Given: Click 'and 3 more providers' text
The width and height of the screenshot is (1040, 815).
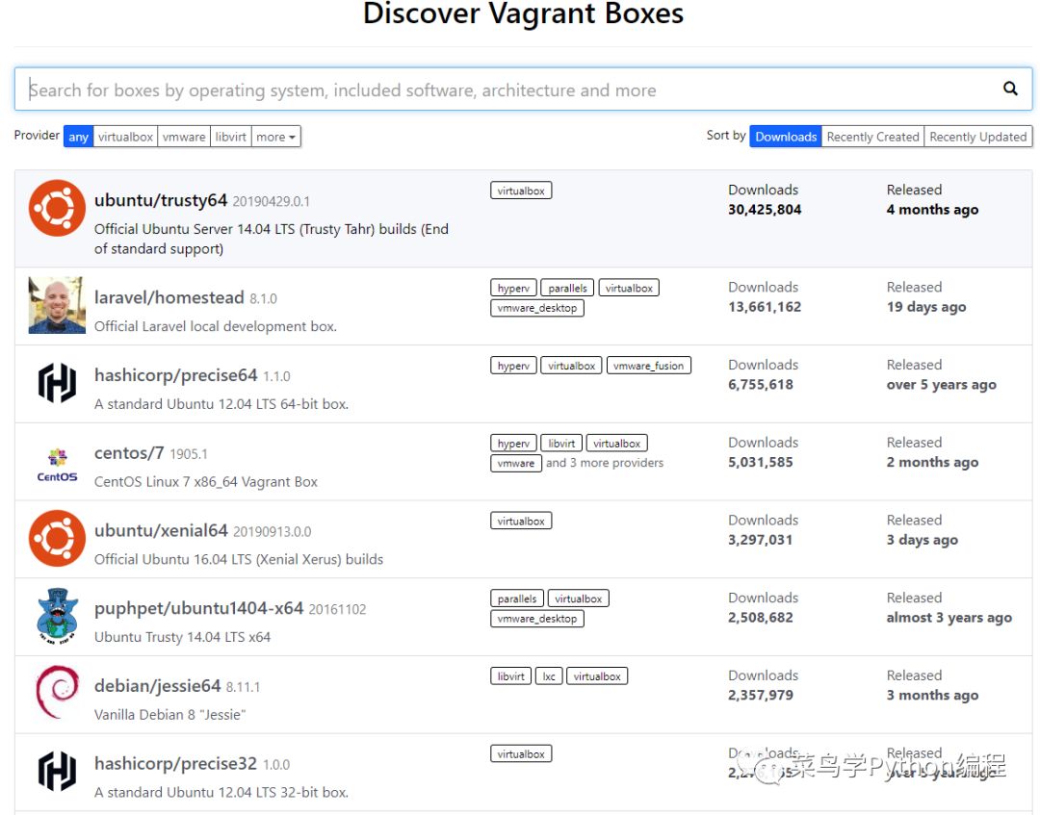Looking at the screenshot, I should click(604, 463).
